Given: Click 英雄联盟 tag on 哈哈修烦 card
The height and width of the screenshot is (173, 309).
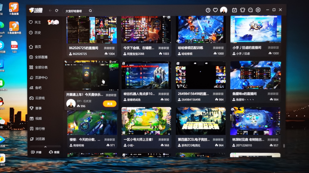Looking at the screenshot, I should point(218,48).
